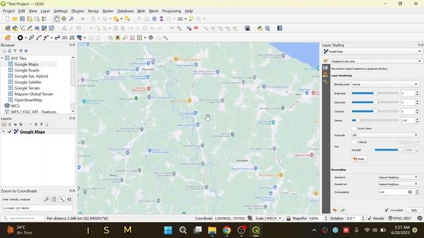The image size is (424, 238).
Task: Click the circle shape digitizing tool
Action: [20, 38]
